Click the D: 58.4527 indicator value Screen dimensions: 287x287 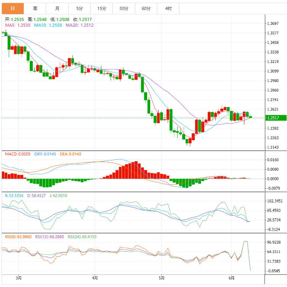coord(37,196)
